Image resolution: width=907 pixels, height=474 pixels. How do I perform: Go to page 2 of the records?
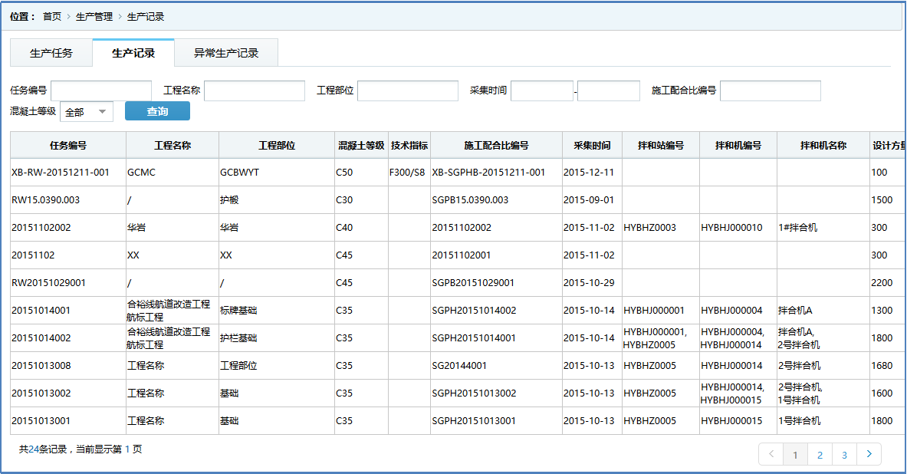pyautogui.click(x=820, y=454)
